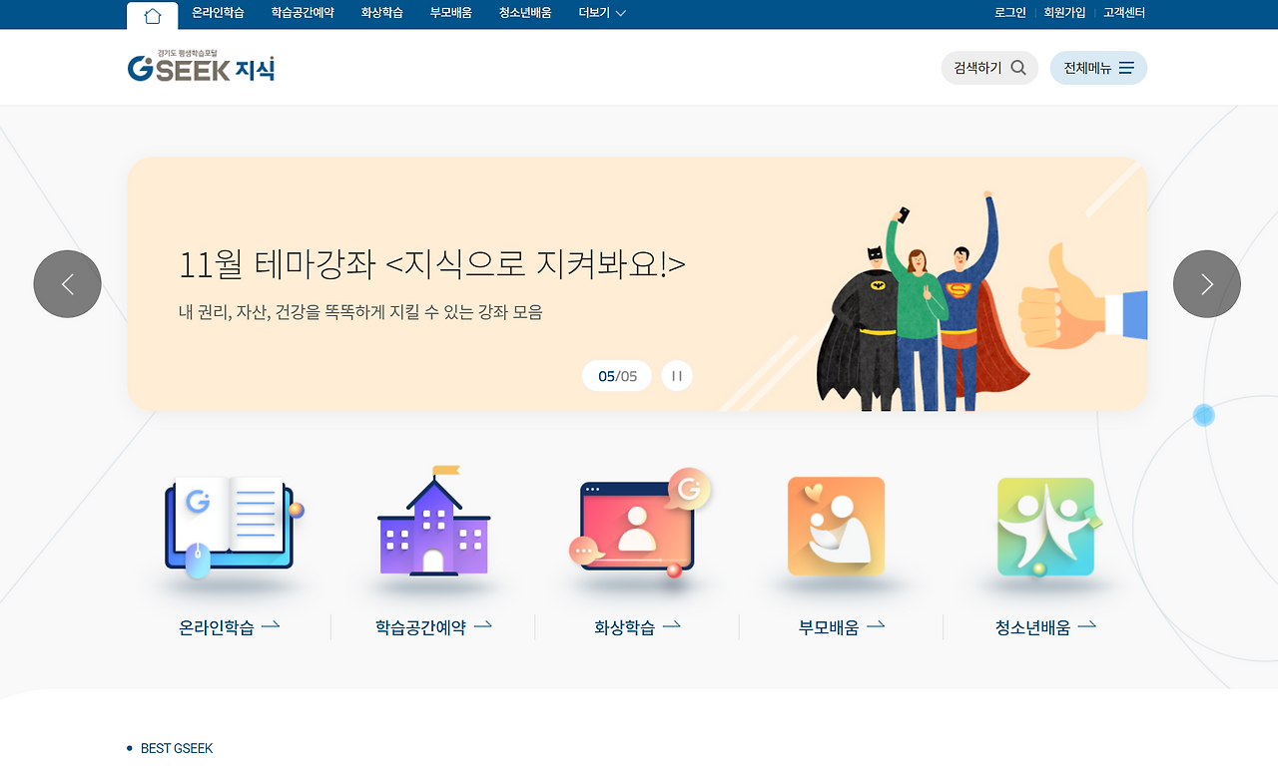Open the 부모배움 parent-child icon

836,526
